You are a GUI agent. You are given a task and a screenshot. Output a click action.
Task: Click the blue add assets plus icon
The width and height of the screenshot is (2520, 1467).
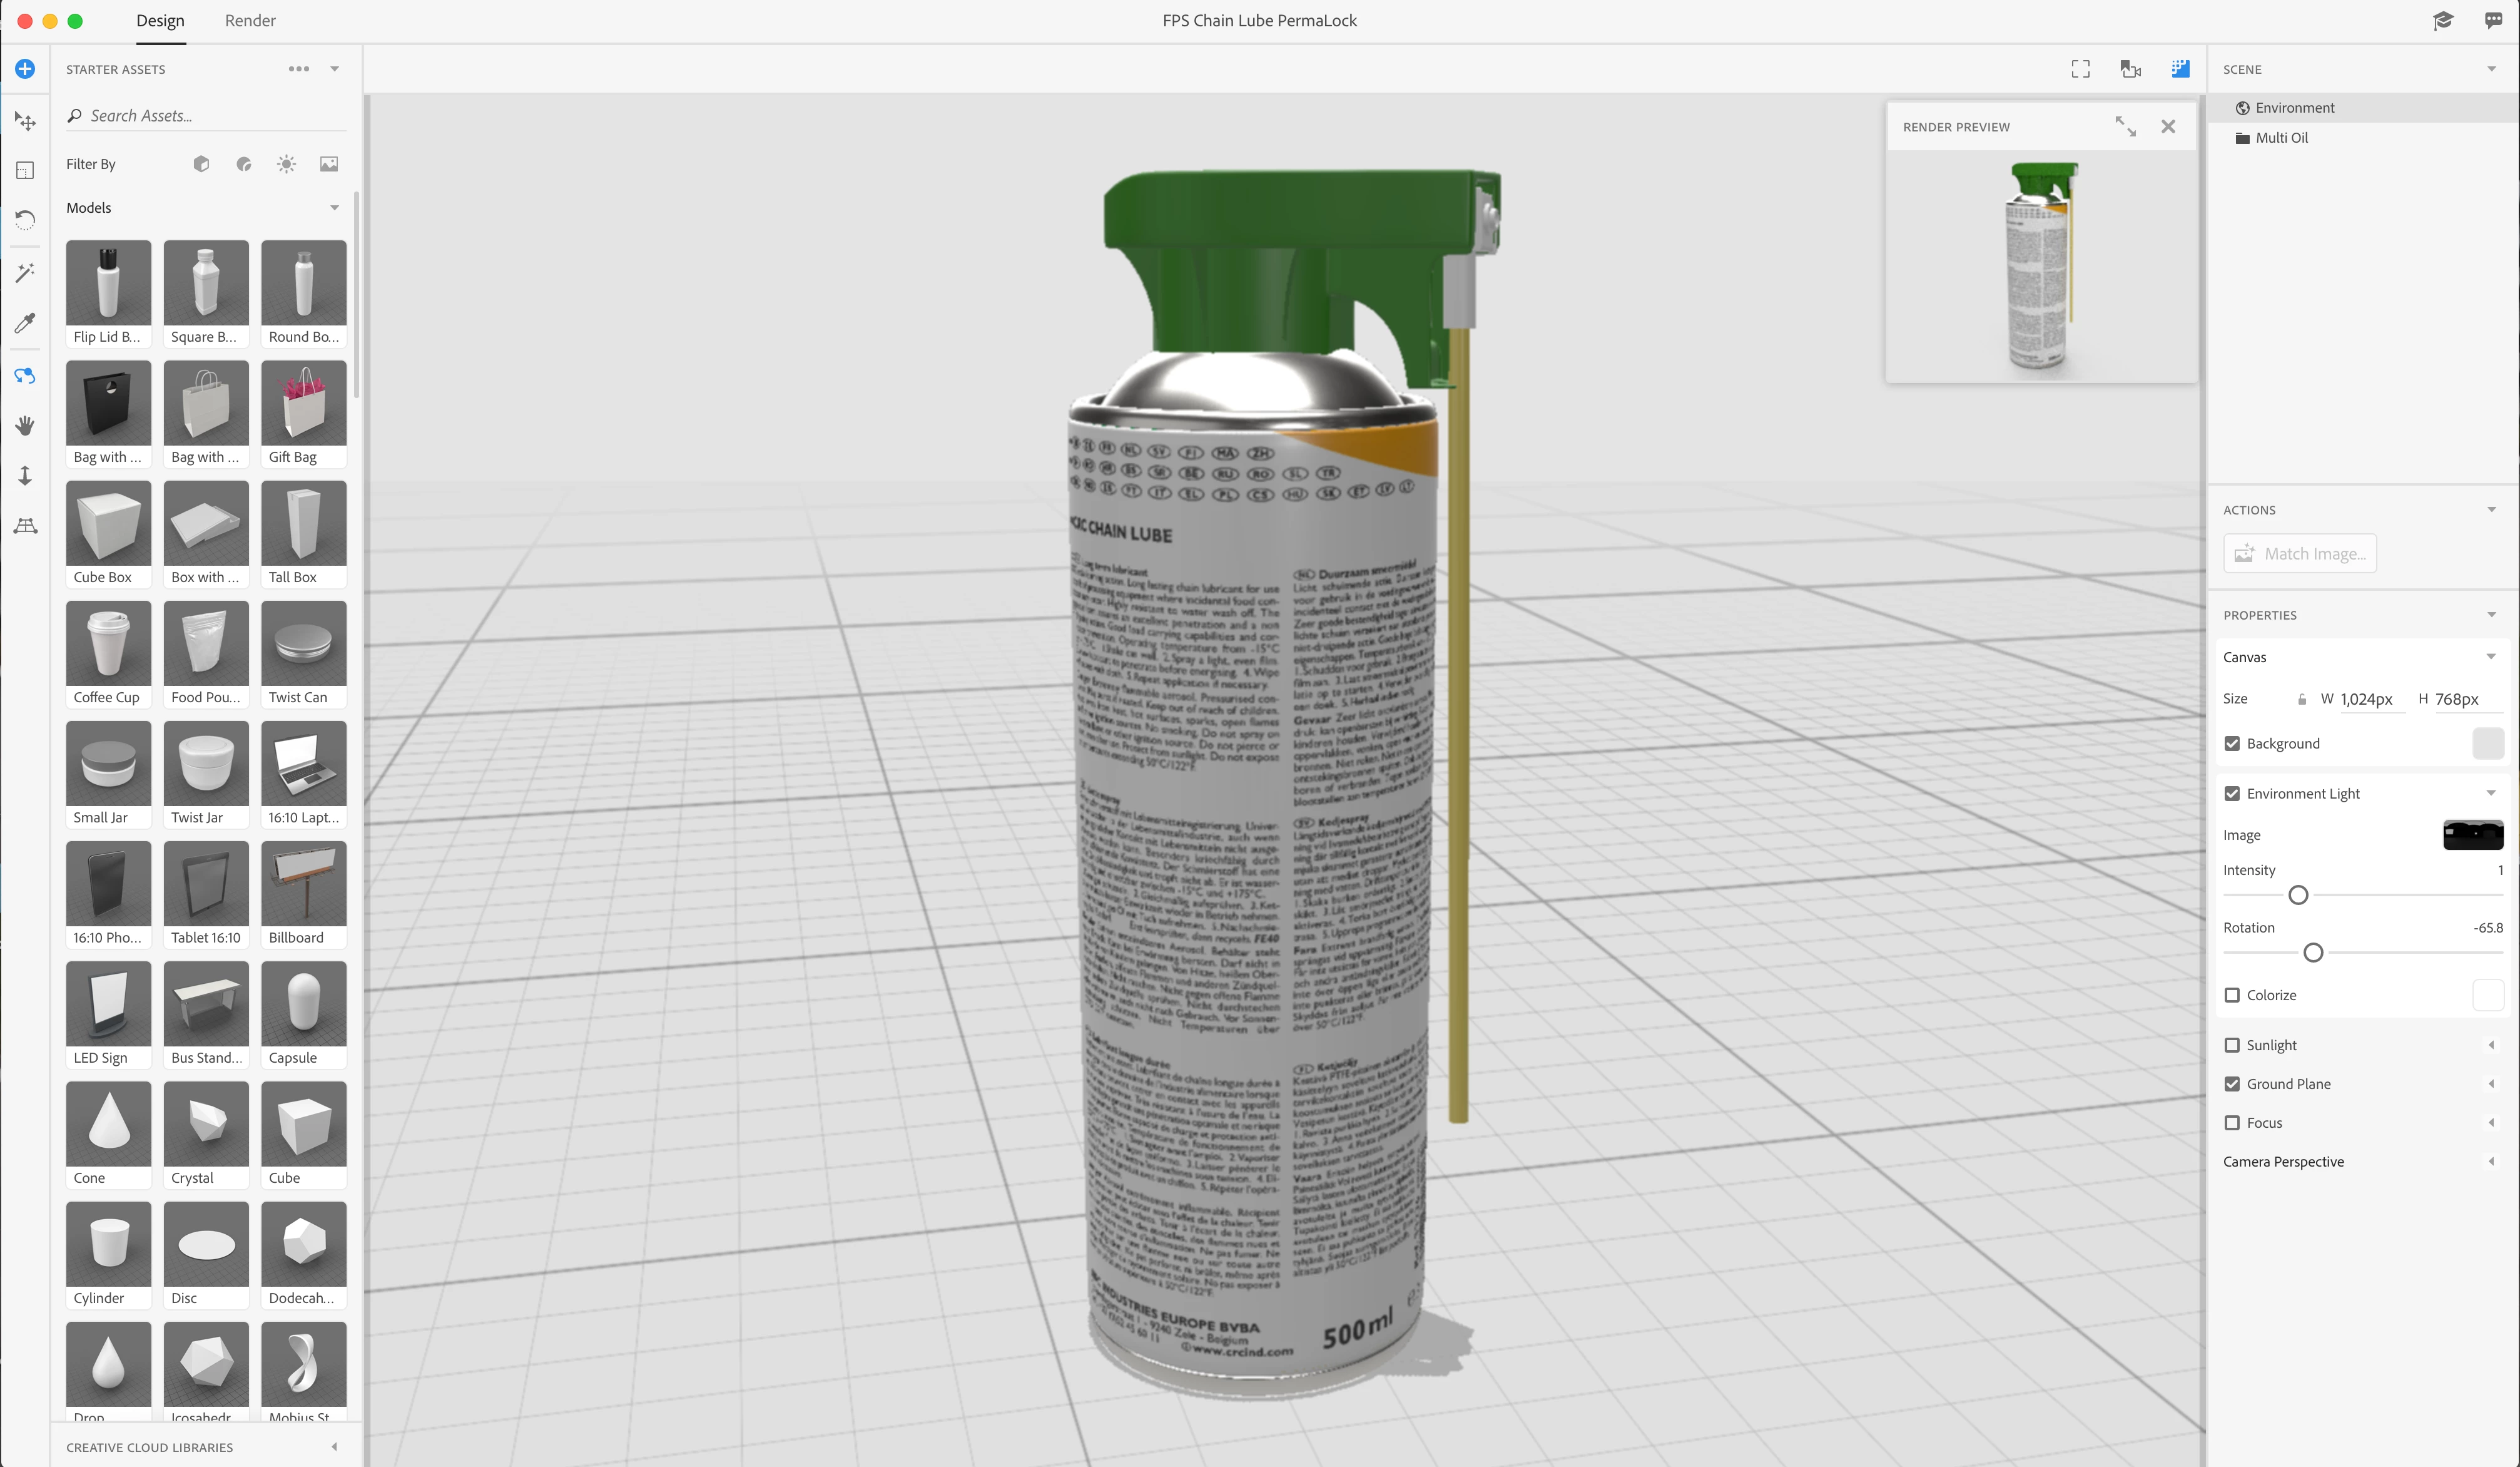pos(25,69)
